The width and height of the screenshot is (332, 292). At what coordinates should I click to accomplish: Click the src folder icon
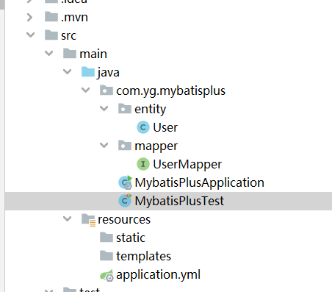[51, 35]
